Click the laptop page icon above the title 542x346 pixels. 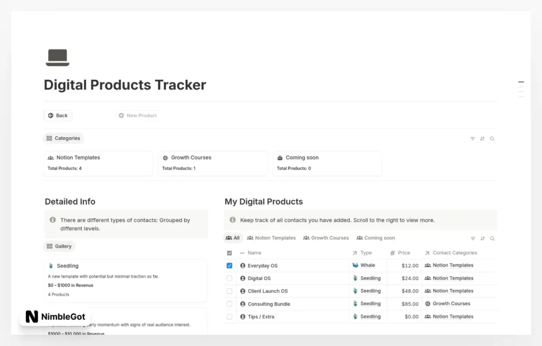coord(57,57)
